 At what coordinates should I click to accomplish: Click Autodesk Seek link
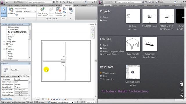tap(109, 54)
